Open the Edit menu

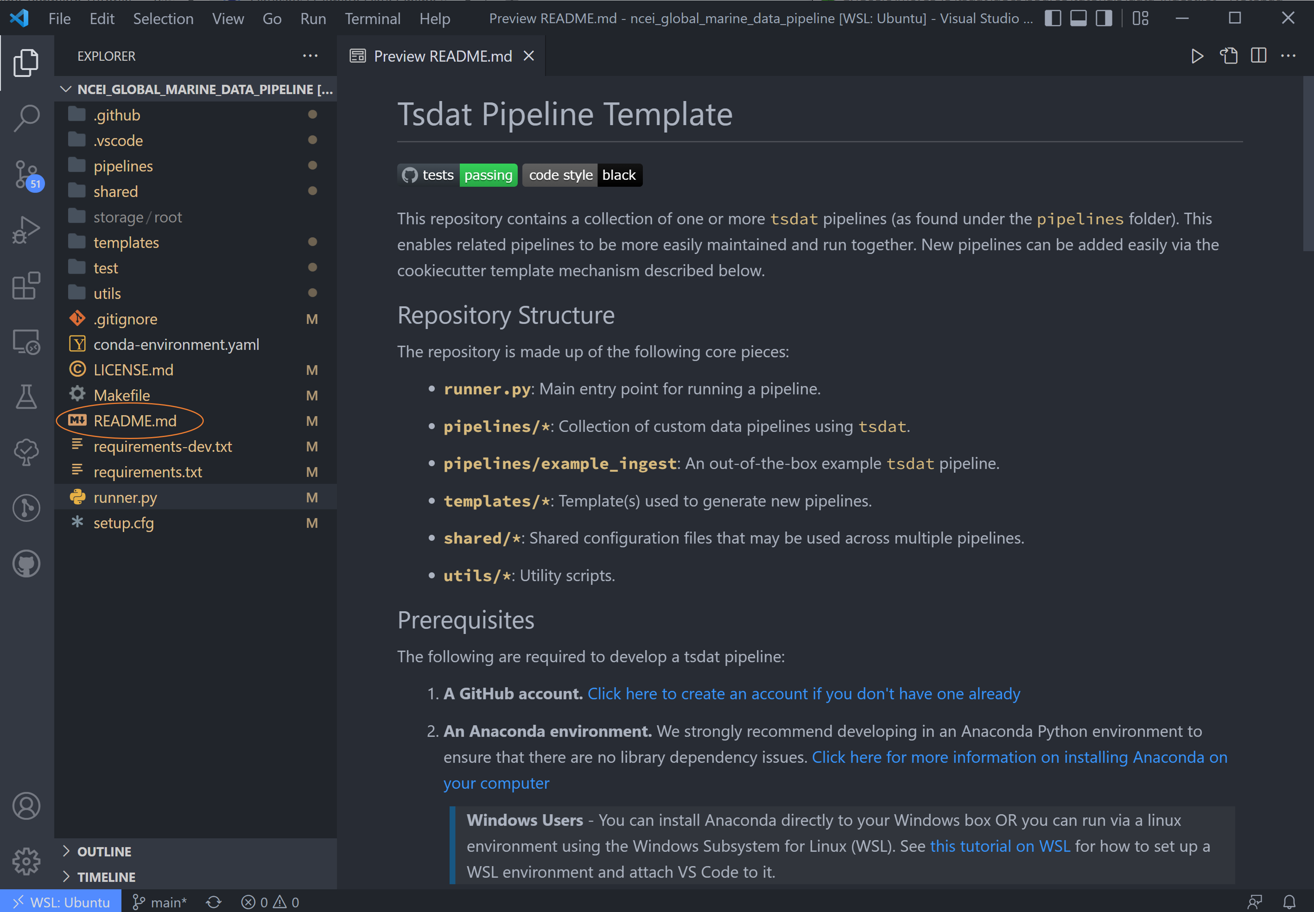point(102,19)
